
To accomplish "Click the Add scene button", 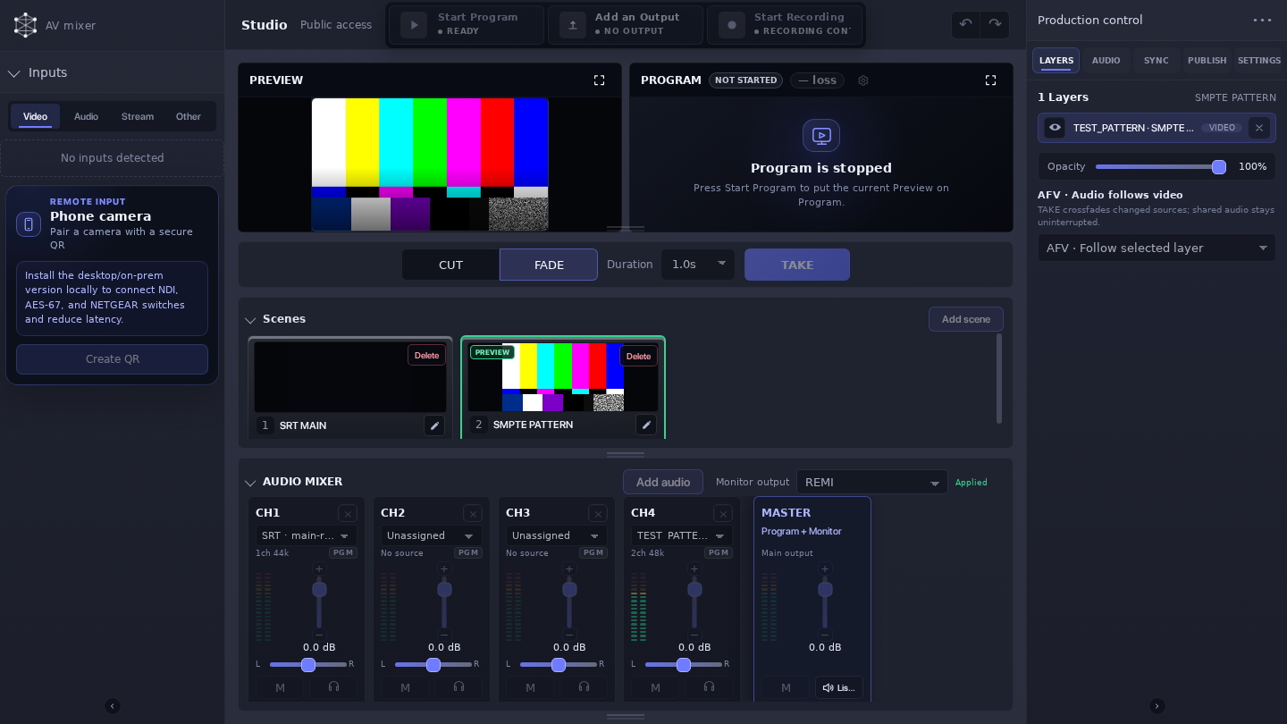I will click(x=966, y=319).
